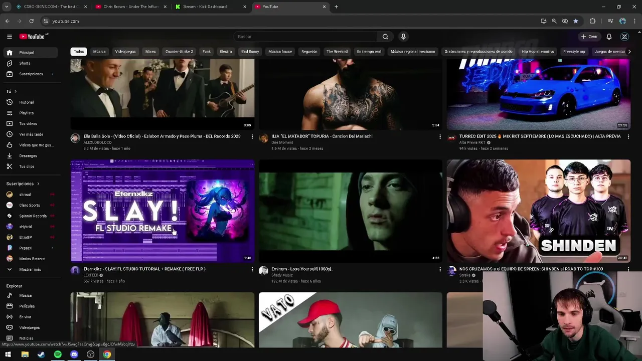Open Steam from the taskbar
This screenshot has height=361, width=642.
(x=41, y=354)
